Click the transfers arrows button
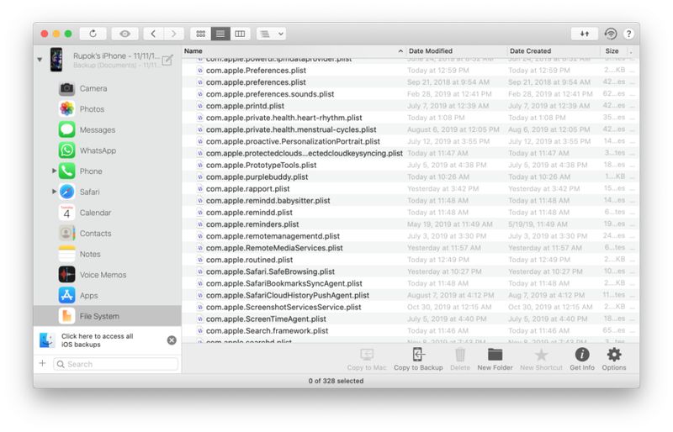Viewport: 673px width, 432px height. pos(584,34)
